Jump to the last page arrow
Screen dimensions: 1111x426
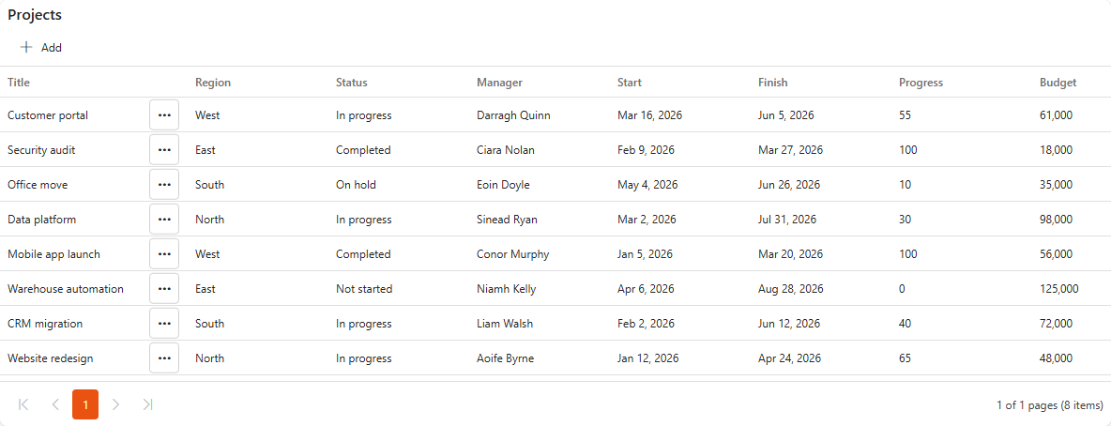(147, 404)
